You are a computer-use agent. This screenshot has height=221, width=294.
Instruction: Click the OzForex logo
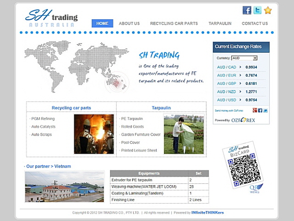tap(243, 120)
